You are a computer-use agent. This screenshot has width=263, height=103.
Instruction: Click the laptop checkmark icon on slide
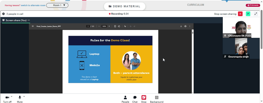(82, 54)
